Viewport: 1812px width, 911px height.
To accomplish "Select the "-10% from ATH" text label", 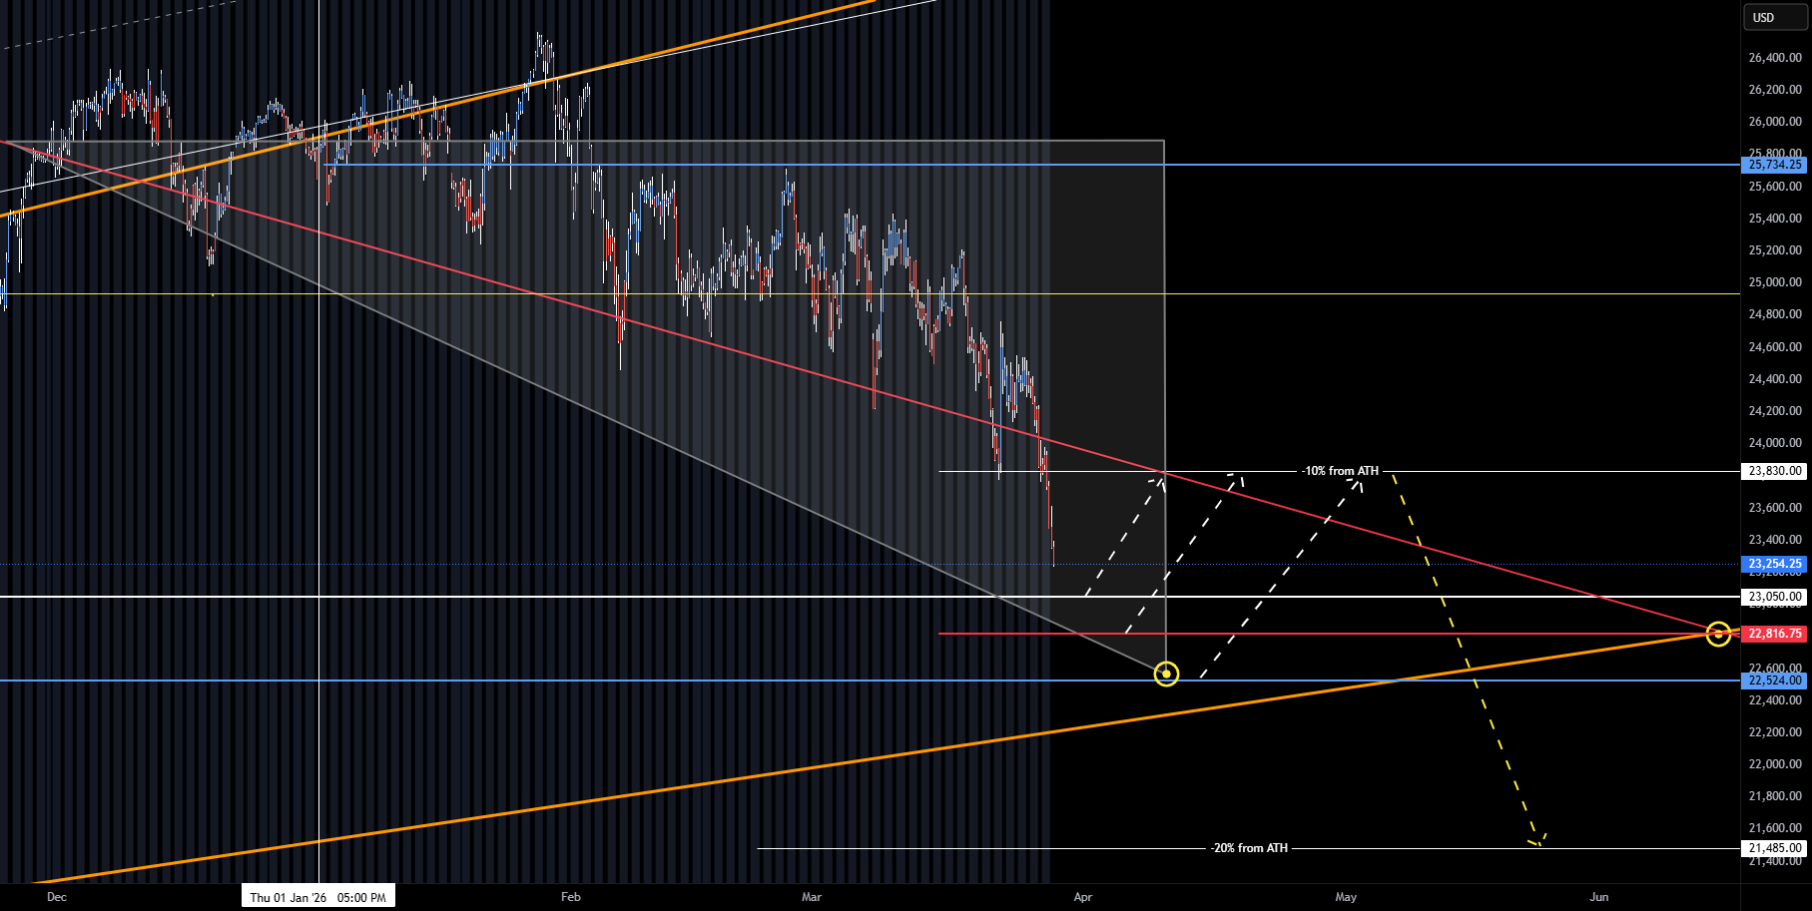I will coord(1340,471).
